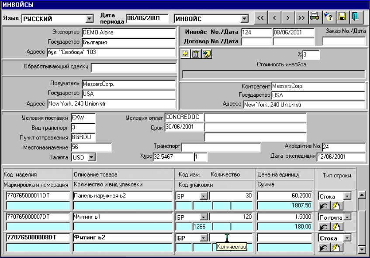The width and height of the screenshot is (370, 258).
Task: Click package code field 1266
Action: [x=202, y=227]
